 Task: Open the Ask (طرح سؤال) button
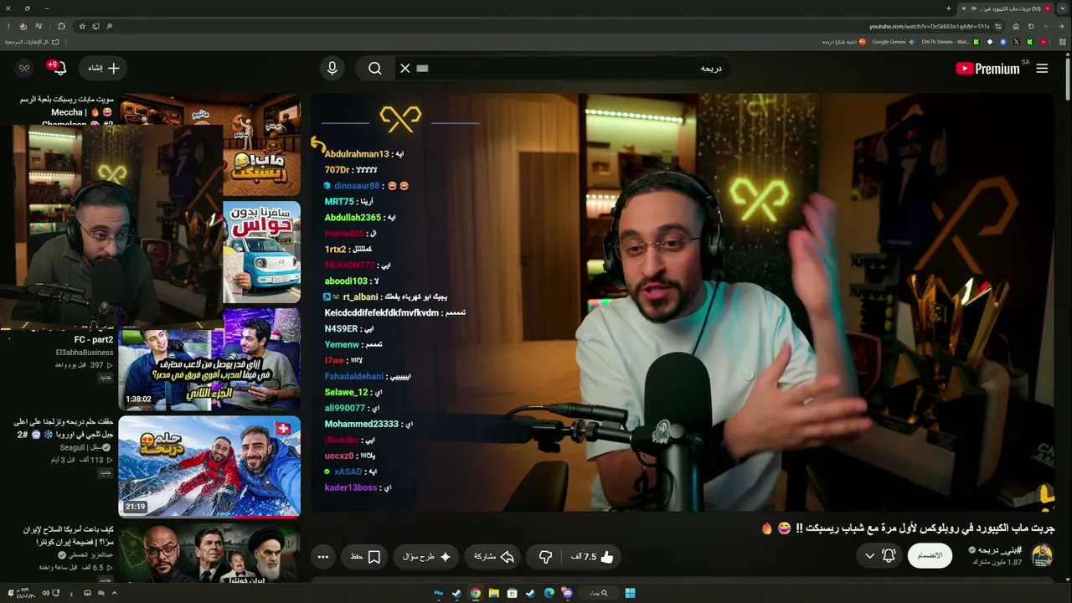click(425, 557)
